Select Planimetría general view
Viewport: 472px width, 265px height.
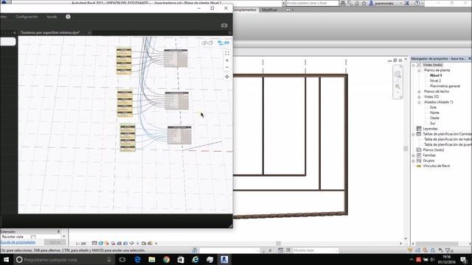445,86
